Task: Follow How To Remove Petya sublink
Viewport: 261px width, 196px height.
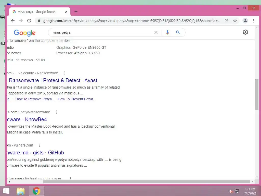Action: pyautogui.click(x=35, y=99)
